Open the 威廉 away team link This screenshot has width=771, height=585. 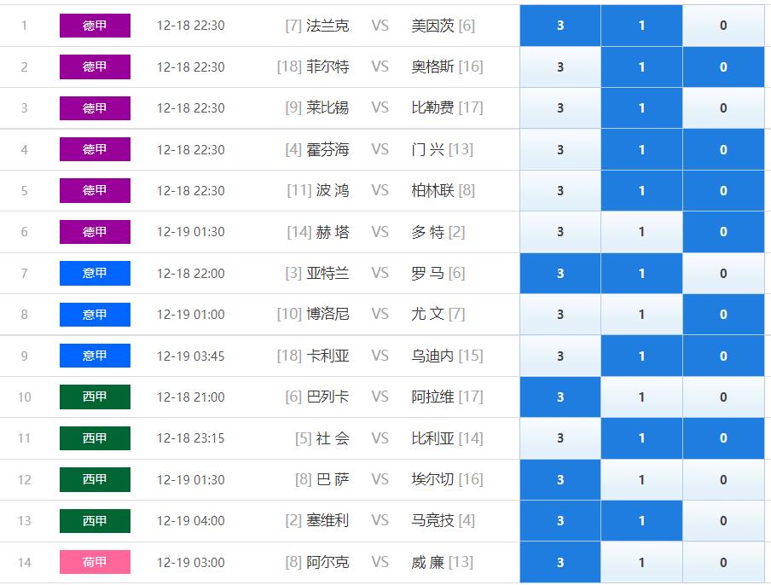(x=428, y=562)
